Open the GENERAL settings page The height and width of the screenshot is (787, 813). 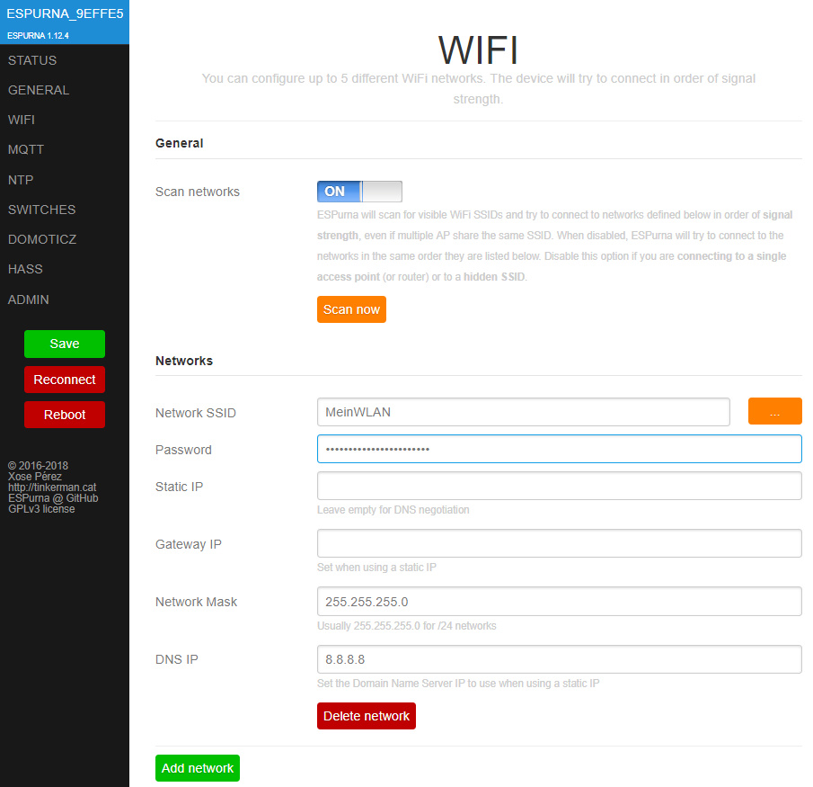click(39, 90)
